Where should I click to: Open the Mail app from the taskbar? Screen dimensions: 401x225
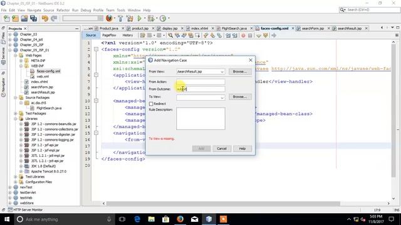pyautogui.click(x=194, y=219)
